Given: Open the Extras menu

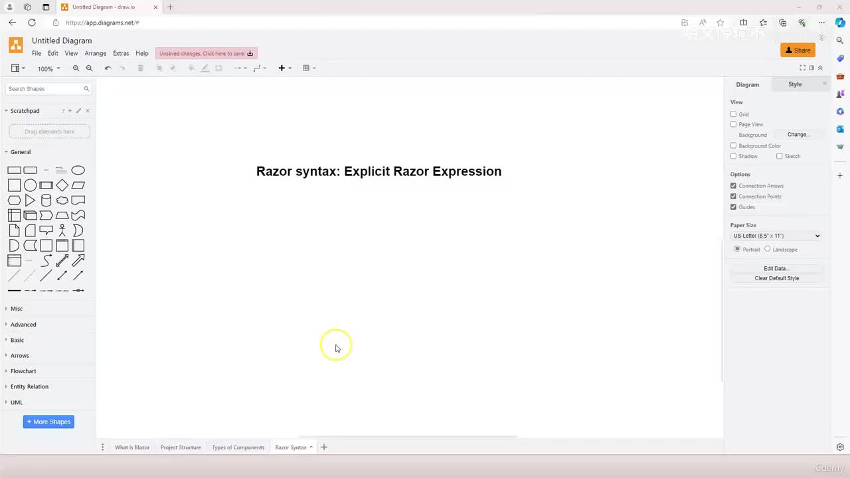Looking at the screenshot, I should 121,53.
